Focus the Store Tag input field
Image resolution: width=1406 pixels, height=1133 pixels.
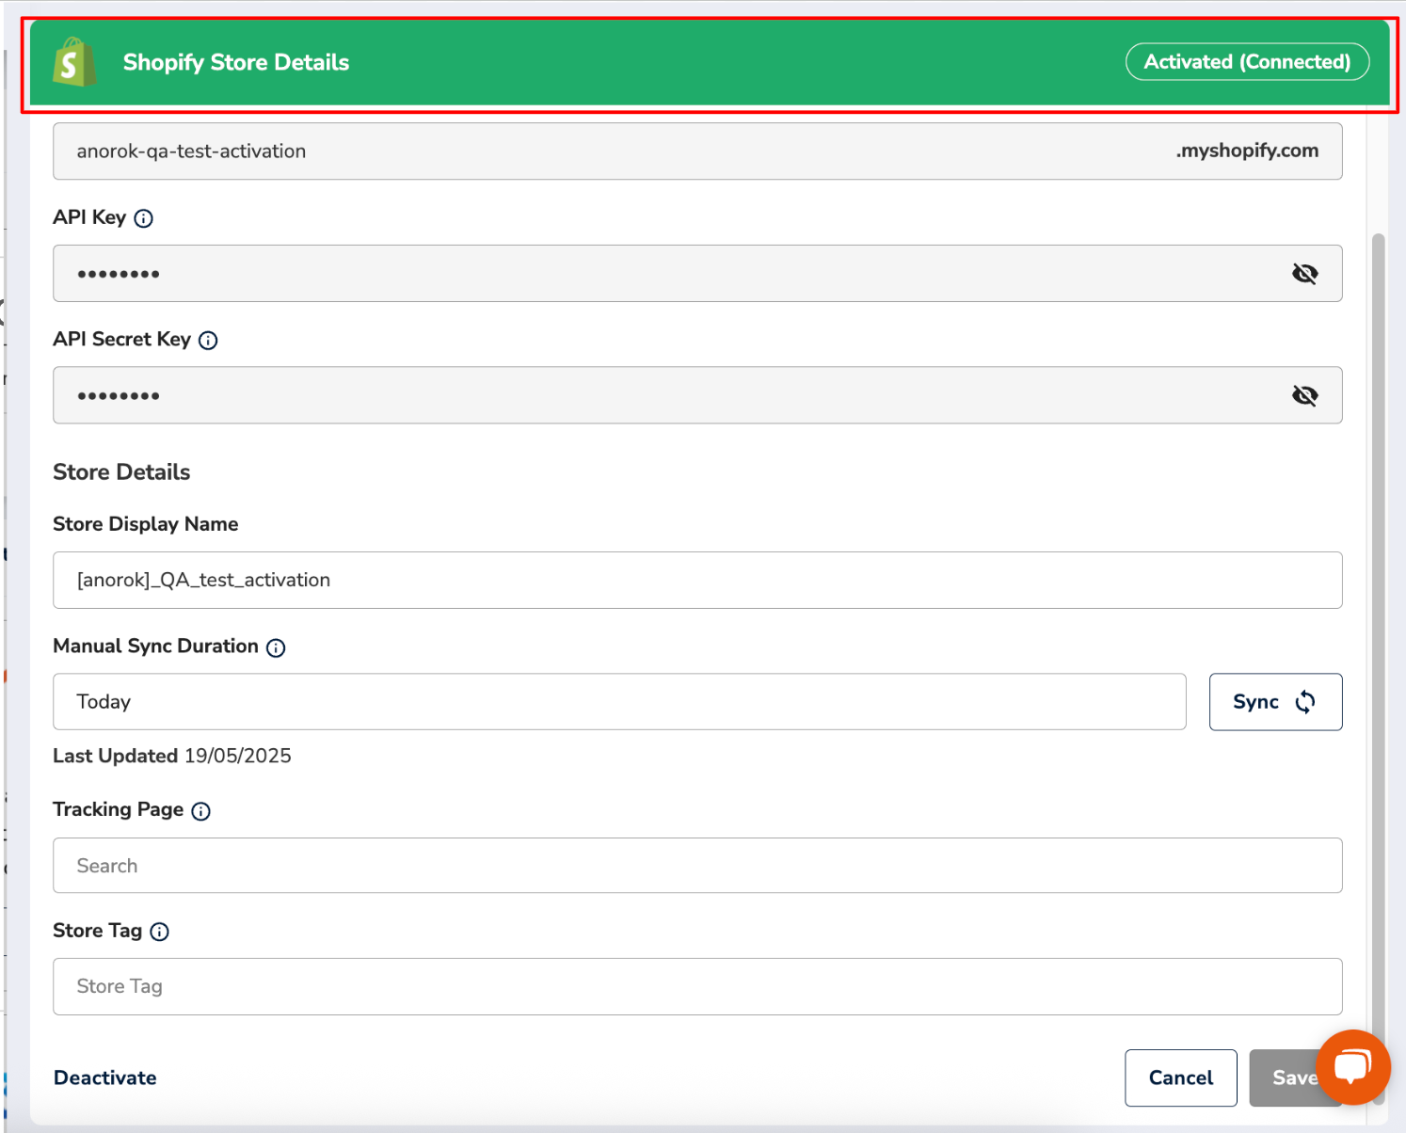(697, 987)
